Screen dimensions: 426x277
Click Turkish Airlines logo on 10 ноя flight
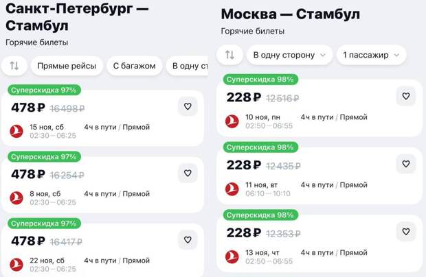(x=232, y=121)
